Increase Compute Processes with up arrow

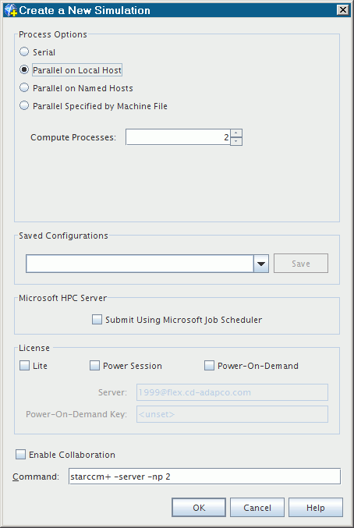pyautogui.click(x=236, y=133)
